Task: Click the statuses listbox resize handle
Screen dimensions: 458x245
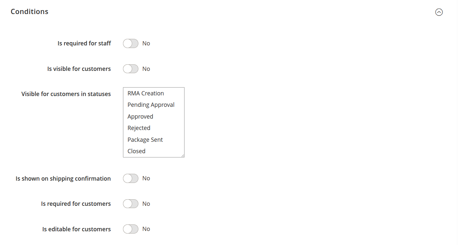Action: [x=183, y=156]
